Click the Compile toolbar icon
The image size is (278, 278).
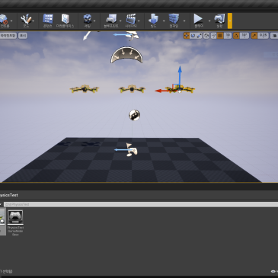[174, 21]
